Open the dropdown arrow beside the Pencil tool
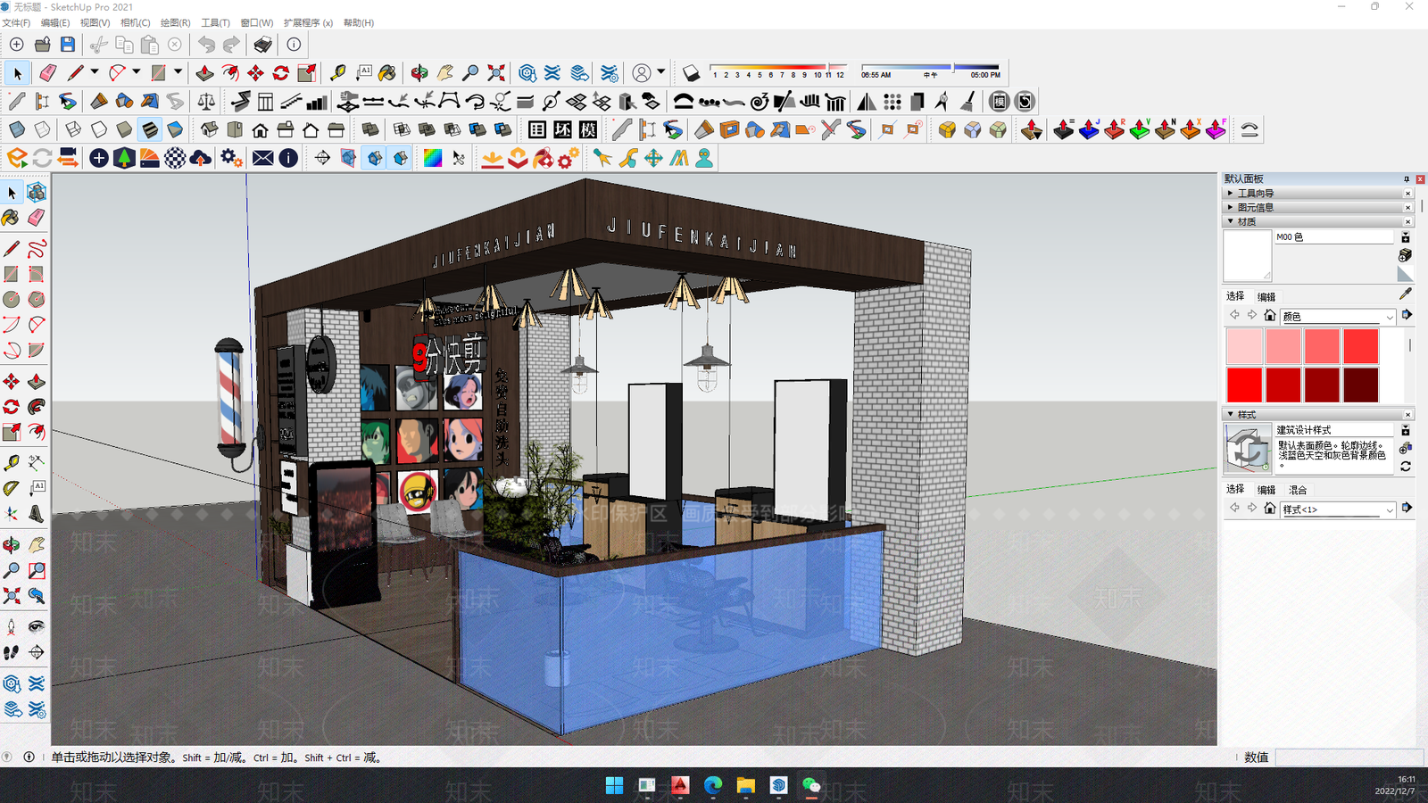 [x=94, y=72]
